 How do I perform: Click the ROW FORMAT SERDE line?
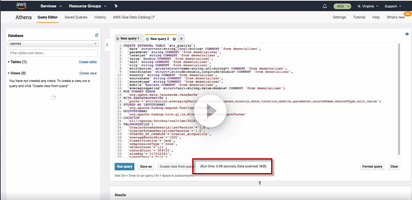pyautogui.click(x=139, y=92)
